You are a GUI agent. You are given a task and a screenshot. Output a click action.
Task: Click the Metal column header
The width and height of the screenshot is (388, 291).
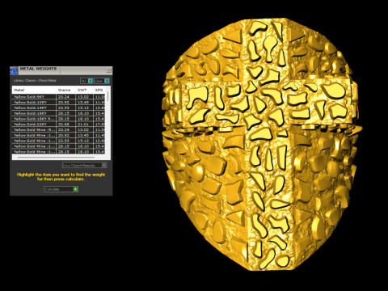(34, 90)
